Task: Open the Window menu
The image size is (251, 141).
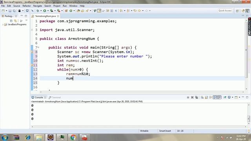Action: point(73,6)
